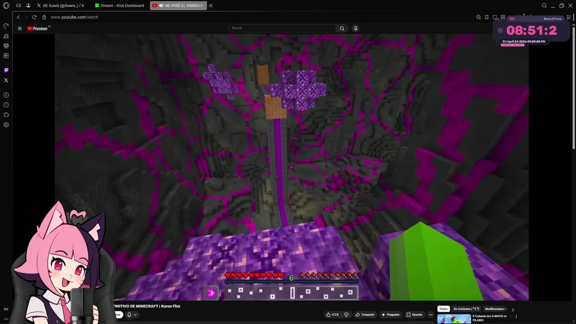The width and height of the screenshot is (576, 324).
Task: Switch to the Suwie X tab
Action: 61,5
